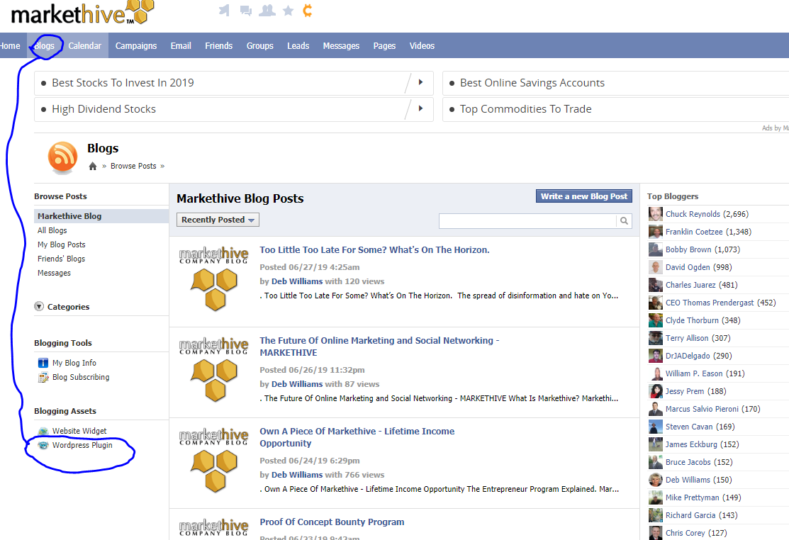This screenshot has width=789, height=540.
Task: Open David Ogden blogger link
Action: 688,267
